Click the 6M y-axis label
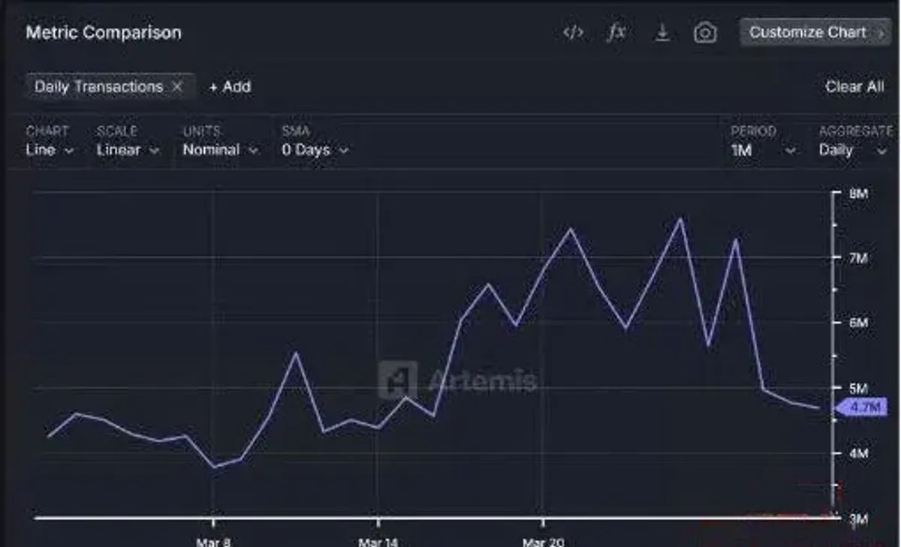Image resolution: width=901 pixels, height=547 pixels. 858,323
